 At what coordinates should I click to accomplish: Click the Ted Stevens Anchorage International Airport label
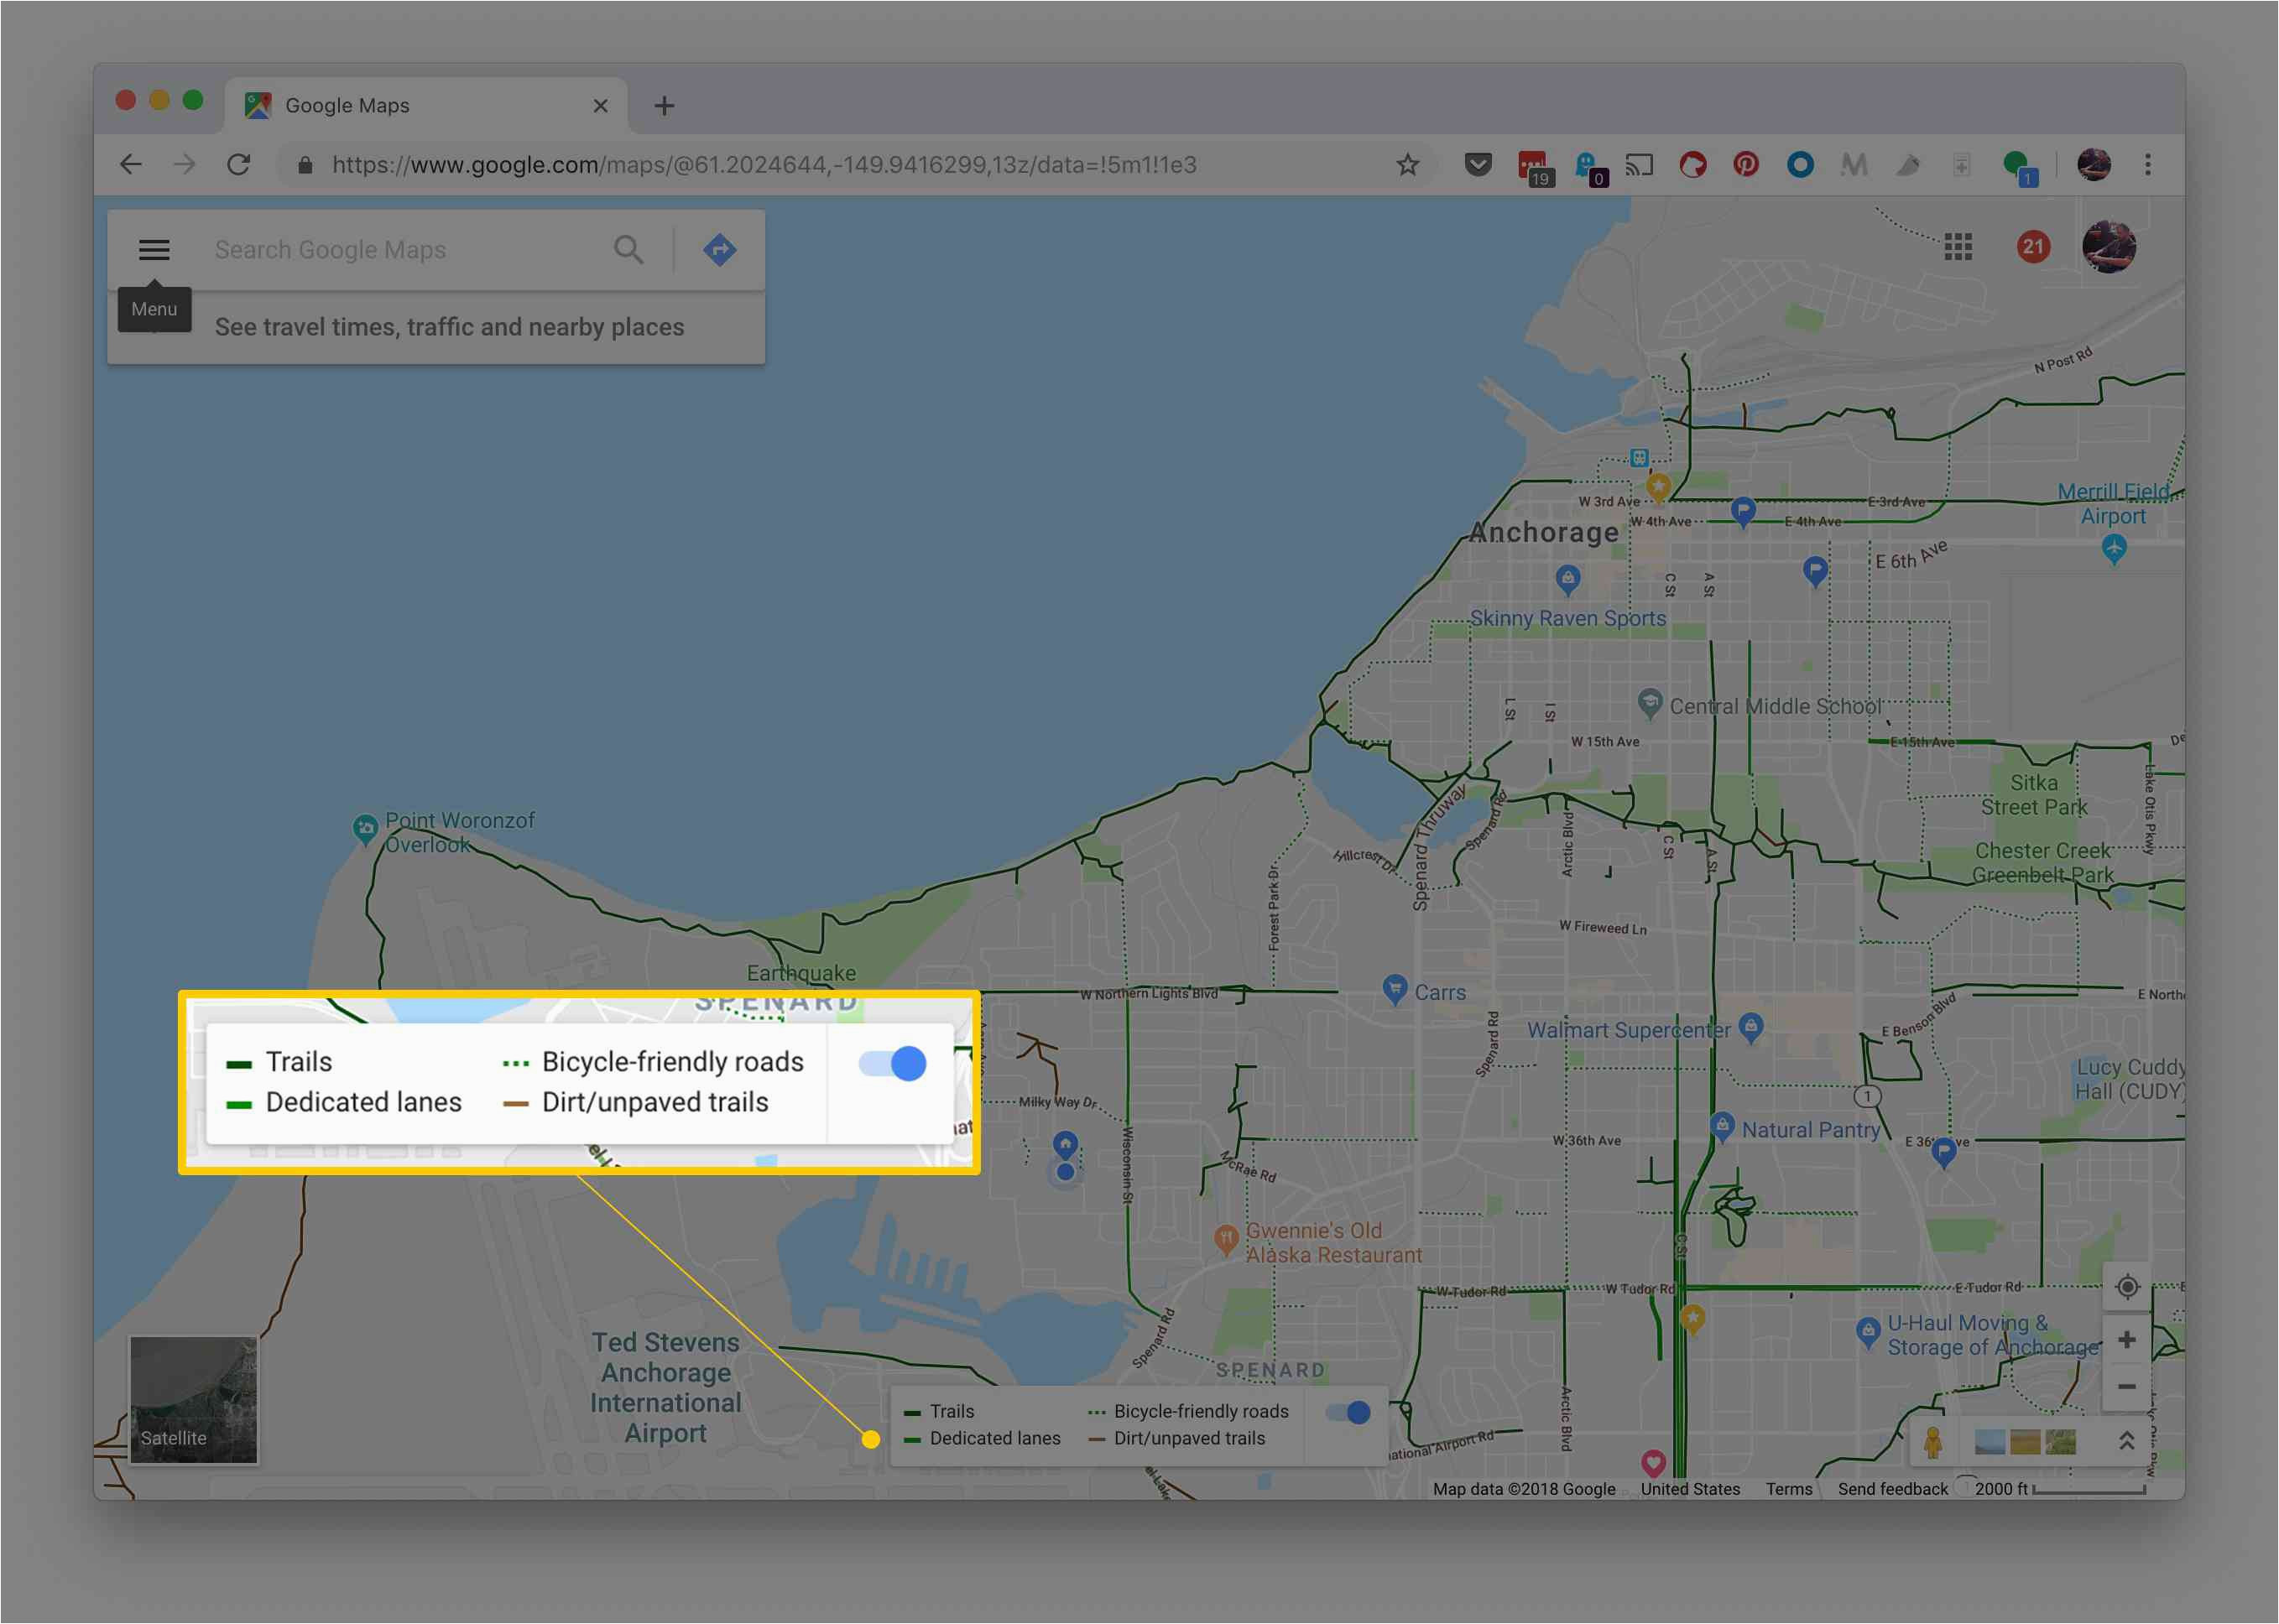pos(665,1387)
